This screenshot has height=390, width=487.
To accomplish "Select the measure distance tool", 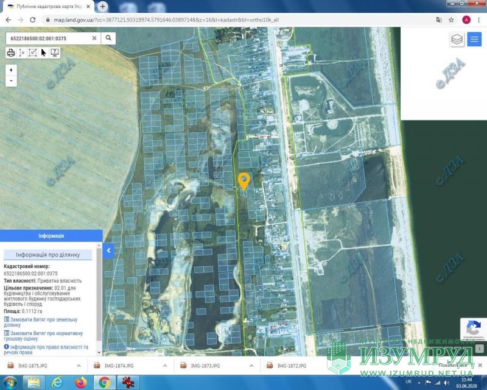I will coord(22,52).
